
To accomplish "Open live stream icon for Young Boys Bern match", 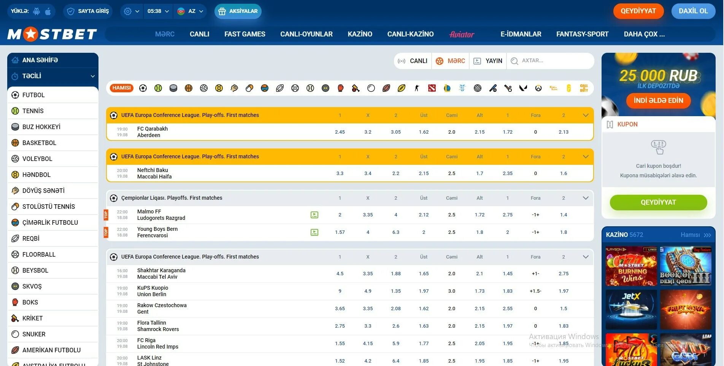I will point(314,232).
